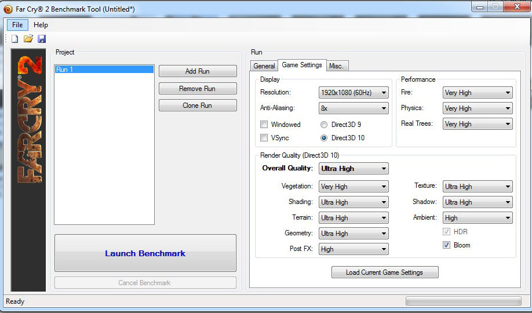
Task: Open the Overall Quality dropdown
Action: (354, 168)
